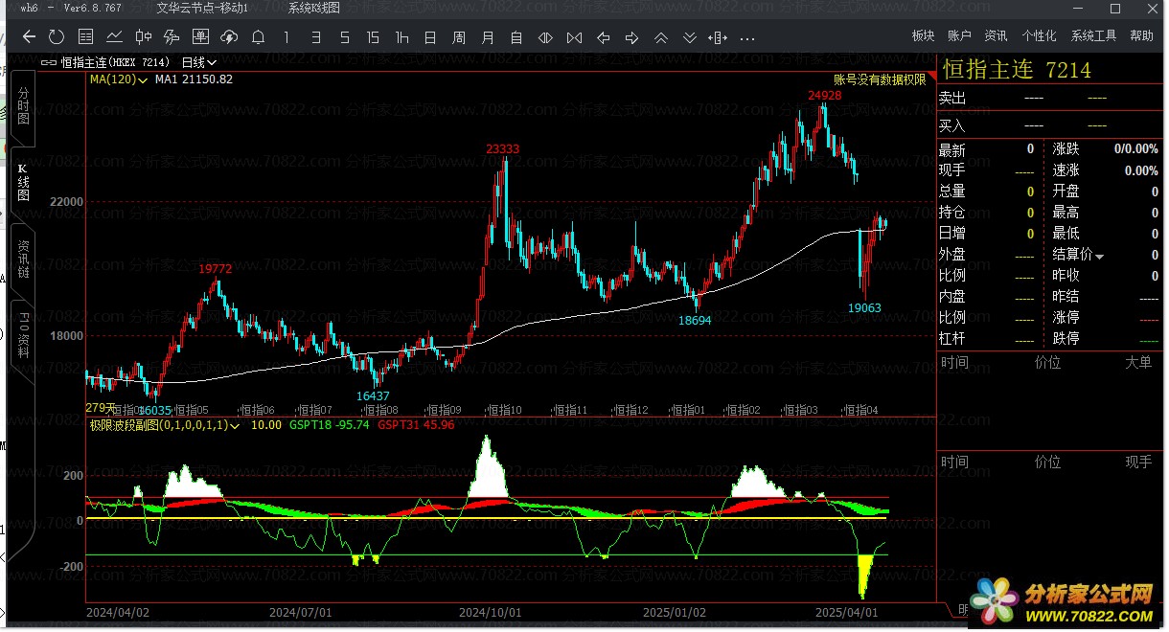Click the back arrow in the toolbar

pos(29,37)
